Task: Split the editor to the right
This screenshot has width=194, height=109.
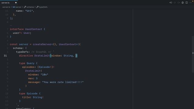Action: click(186, 3)
